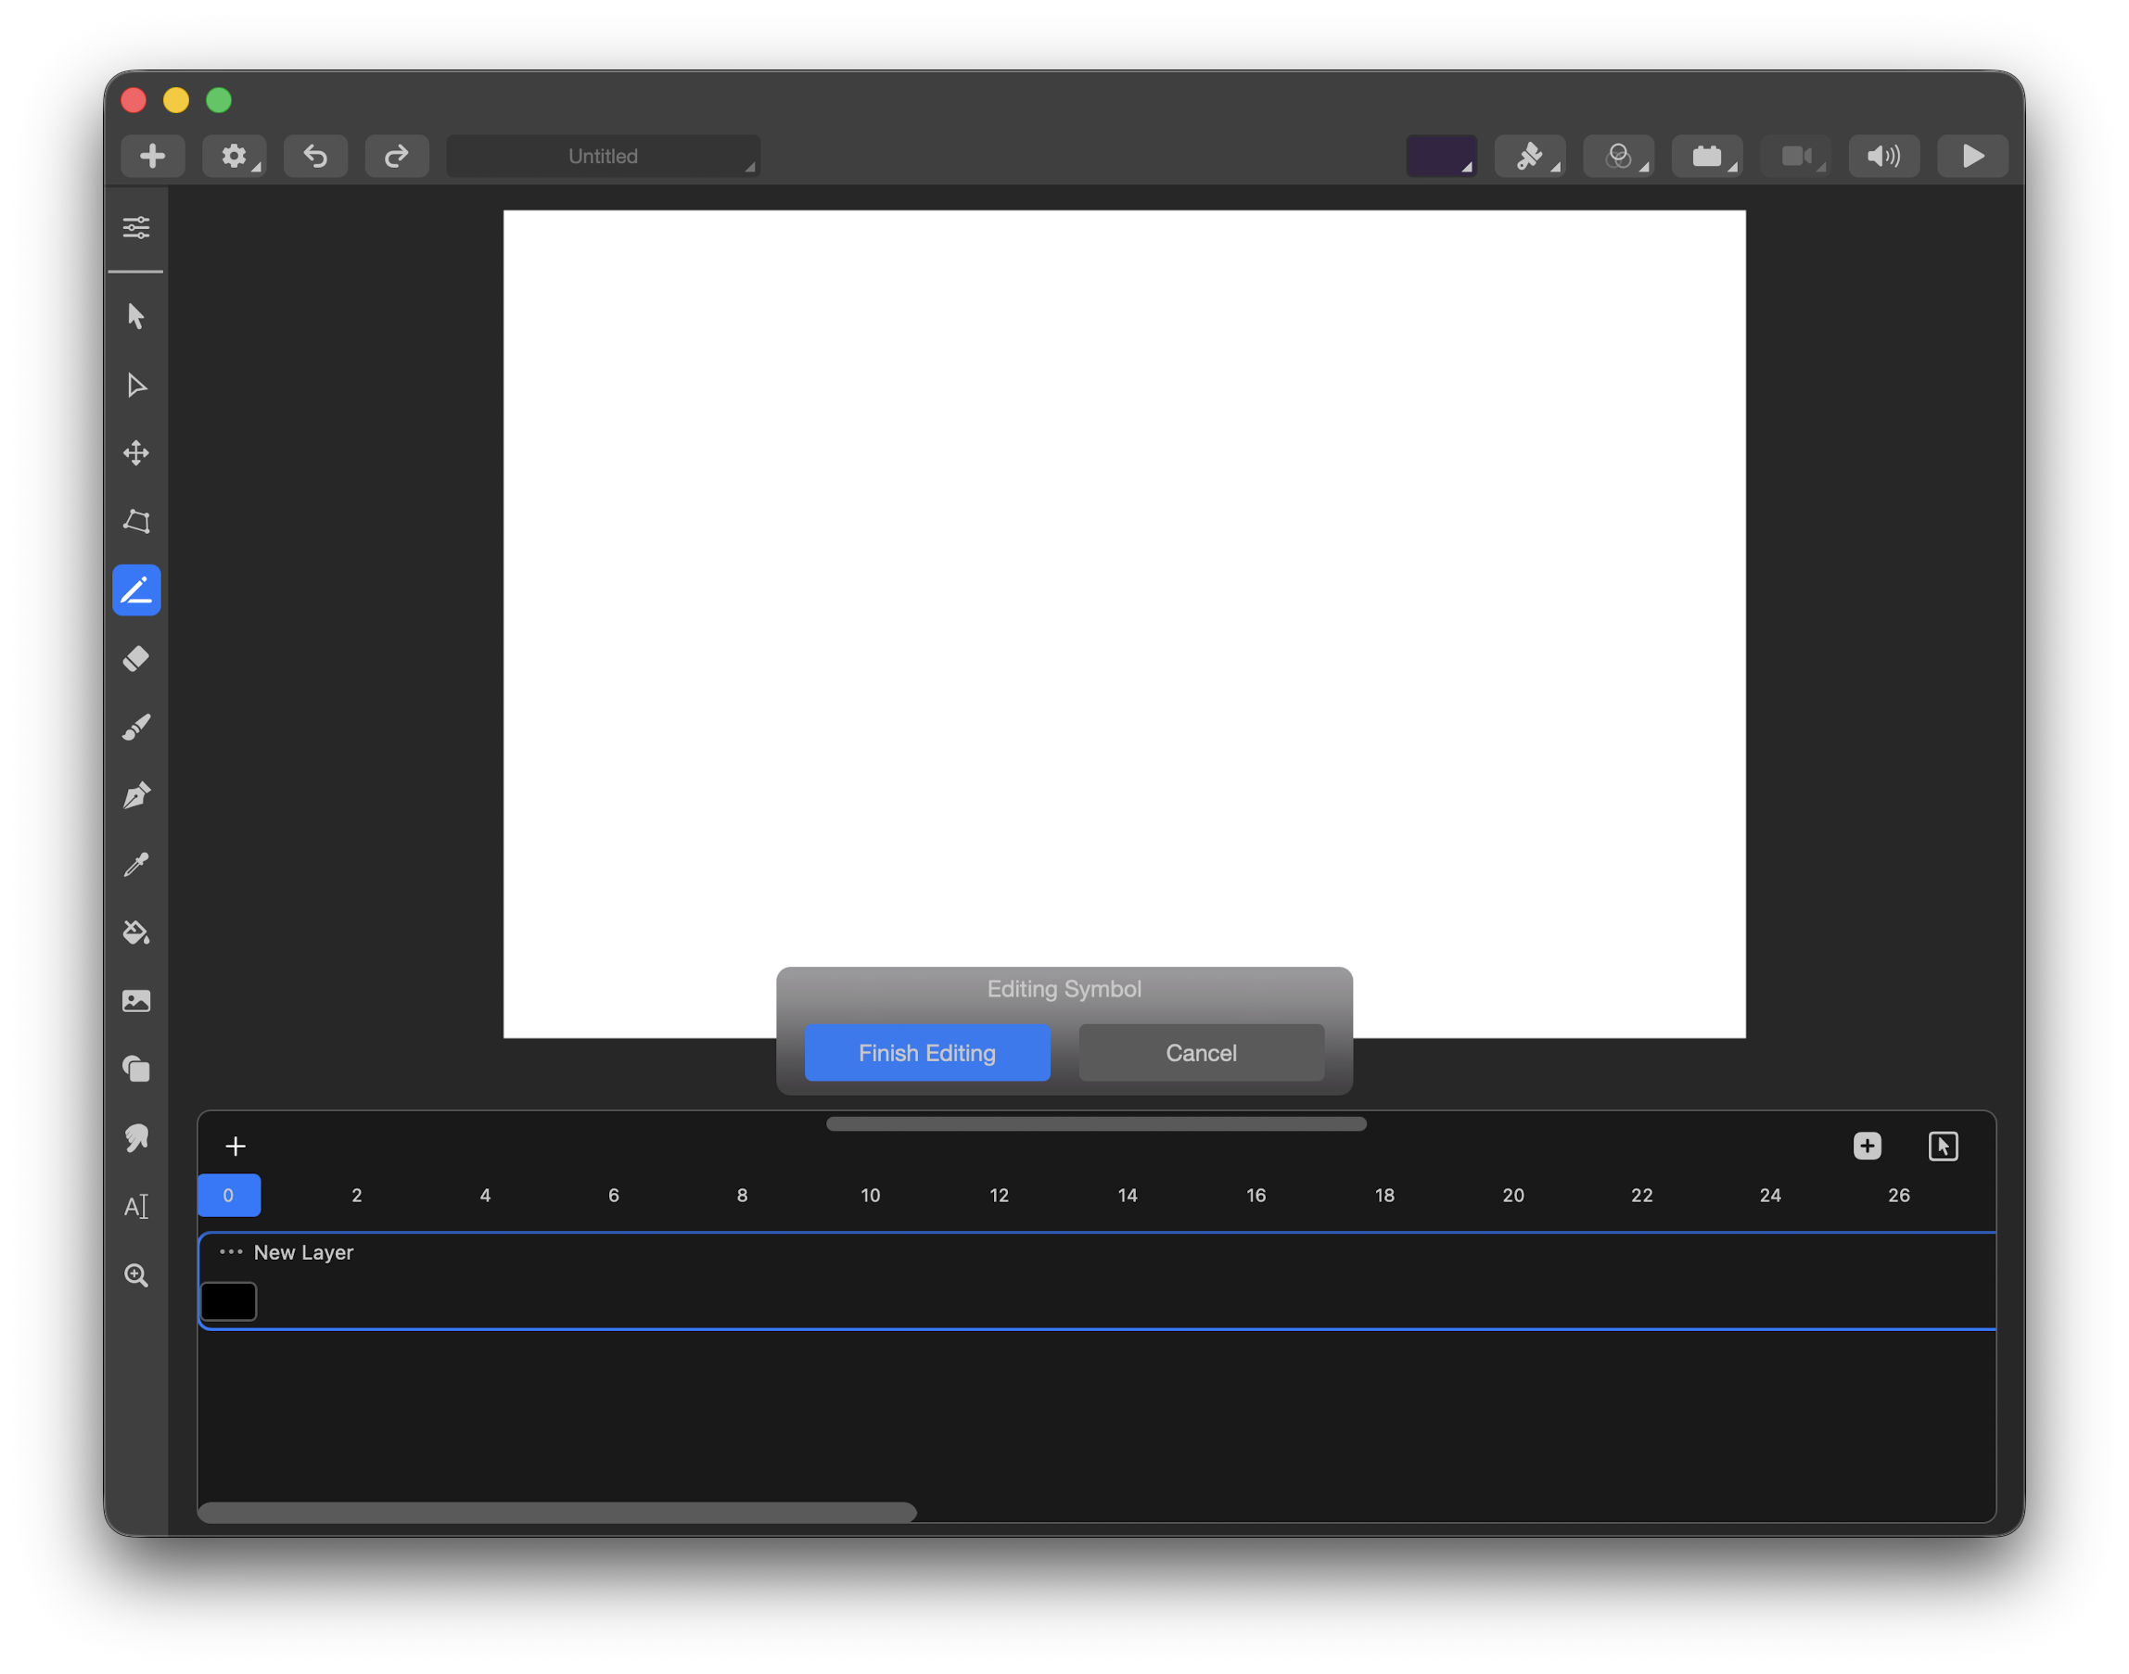Open the Untitled project dropdown
The image size is (2129, 1674).
point(603,156)
